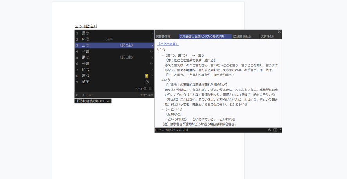Click the list view icon beside the 3/30 counter
347x179 pixels.
tap(150, 89)
